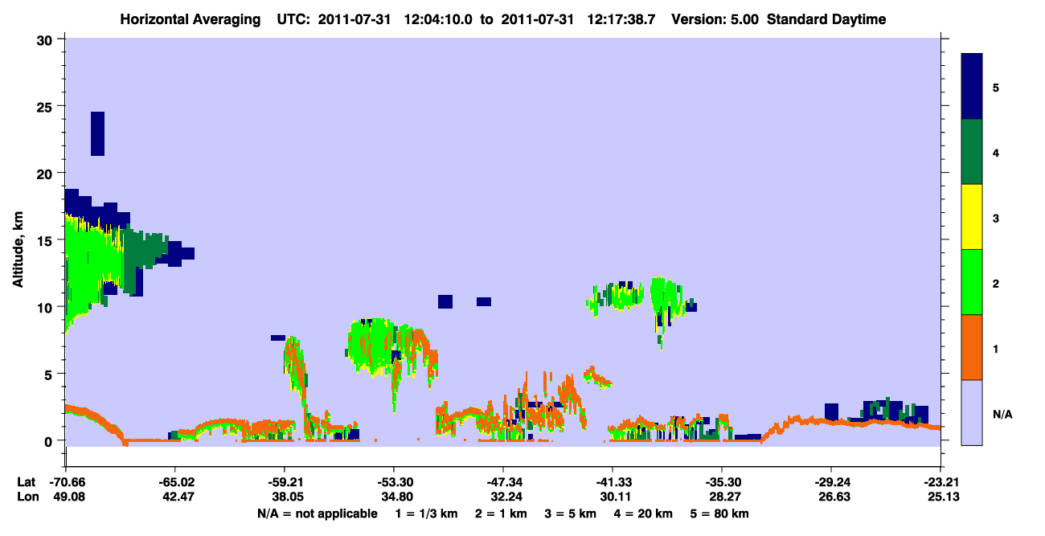The height and width of the screenshot is (536, 1045).
Task: Click the latitude value '-59.21'
Action: 284,482
